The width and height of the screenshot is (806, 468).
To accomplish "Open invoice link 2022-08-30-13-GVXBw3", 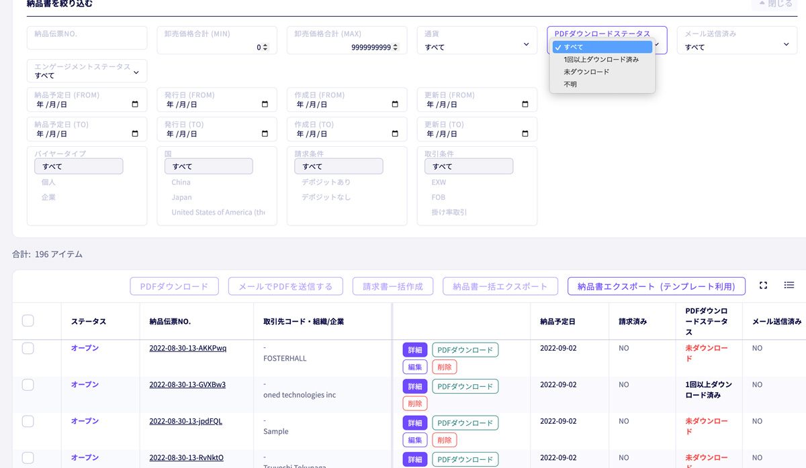I will [x=187, y=385].
